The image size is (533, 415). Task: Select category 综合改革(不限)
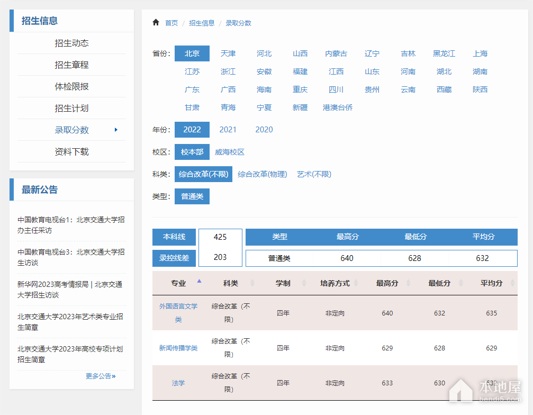[x=204, y=174]
